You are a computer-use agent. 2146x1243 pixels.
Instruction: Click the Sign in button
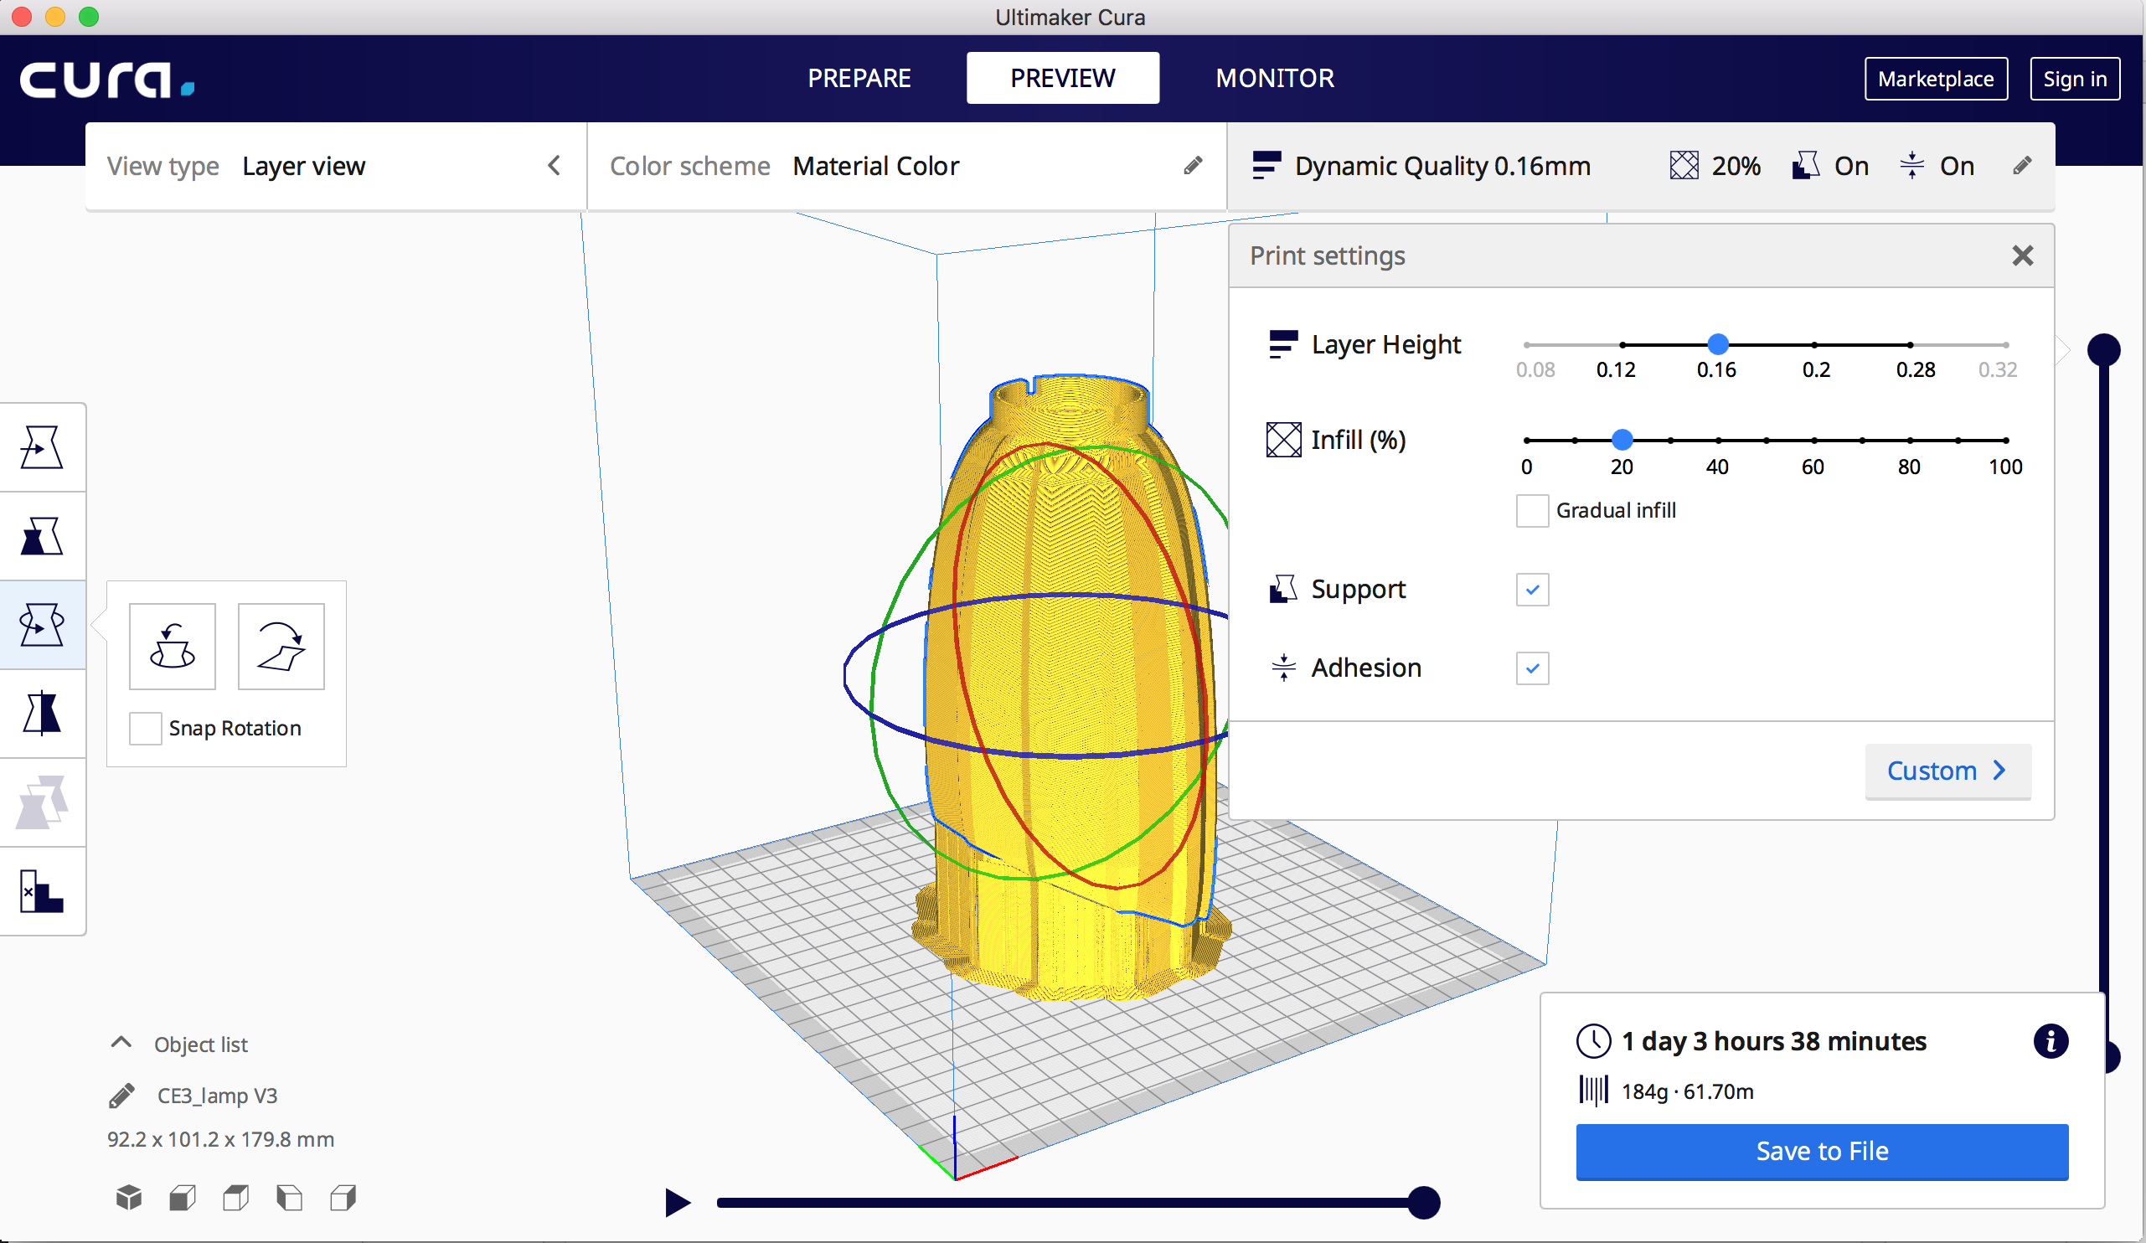[x=2075, y=80]
